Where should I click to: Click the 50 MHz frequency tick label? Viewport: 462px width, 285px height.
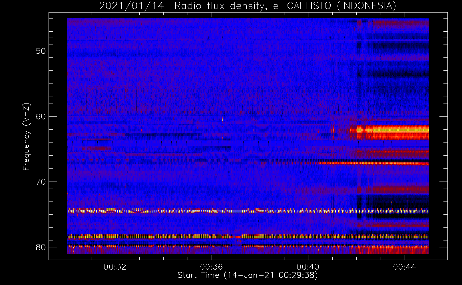click(41, 51)
